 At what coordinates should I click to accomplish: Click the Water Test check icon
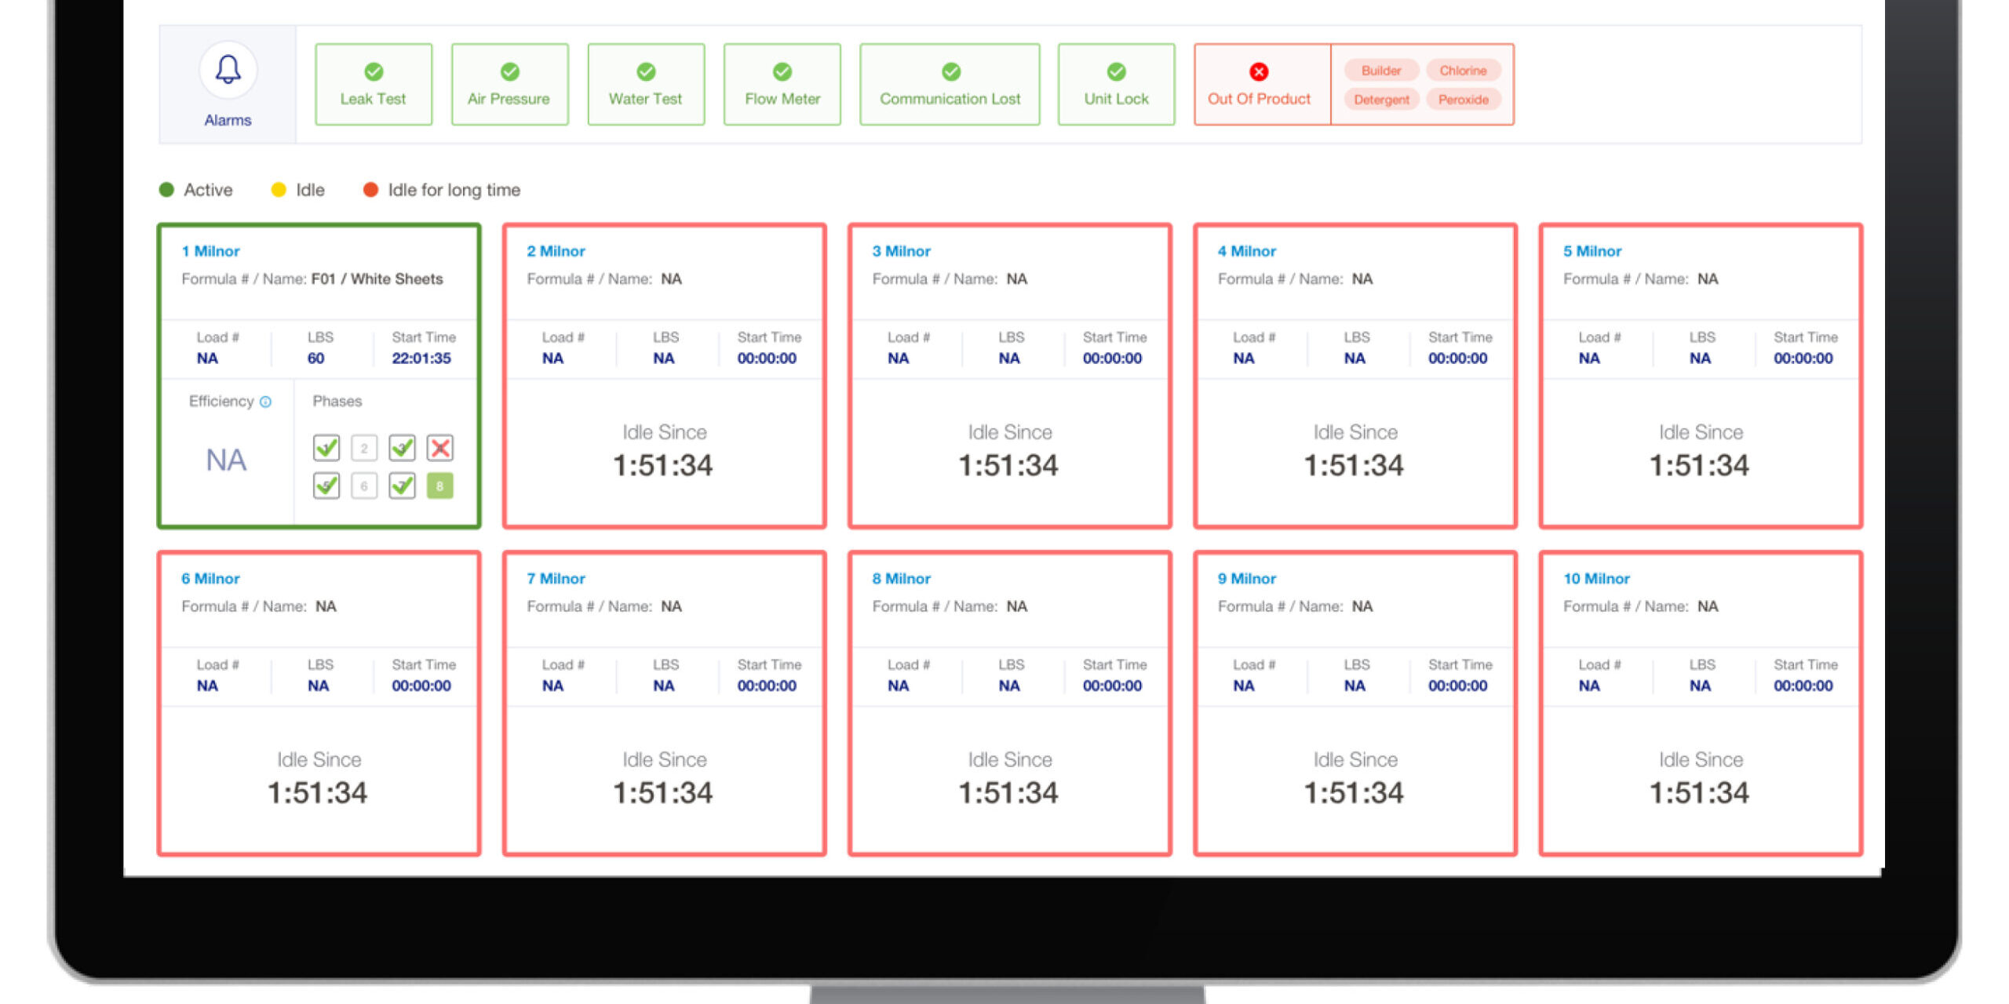[646, 71]
